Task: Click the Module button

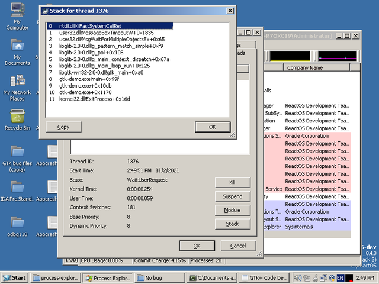Action: click(x=233, y=211)
